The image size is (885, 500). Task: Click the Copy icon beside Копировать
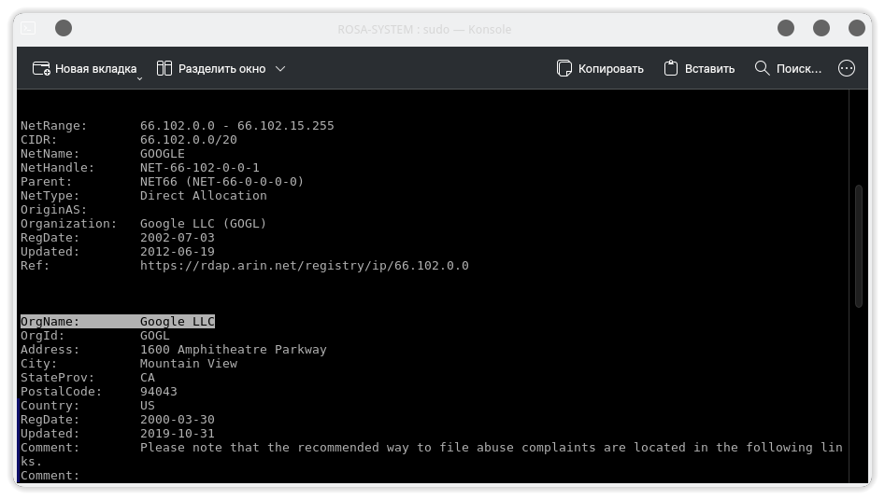tap(564, 69)
